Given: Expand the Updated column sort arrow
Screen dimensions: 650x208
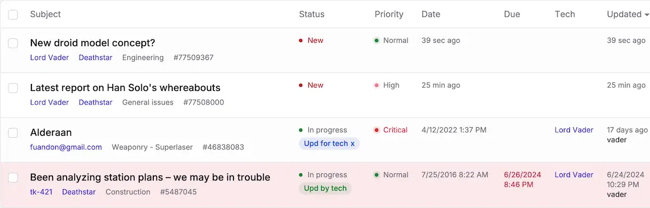Looking at the screenshot, I should click(x=647, y=15).
